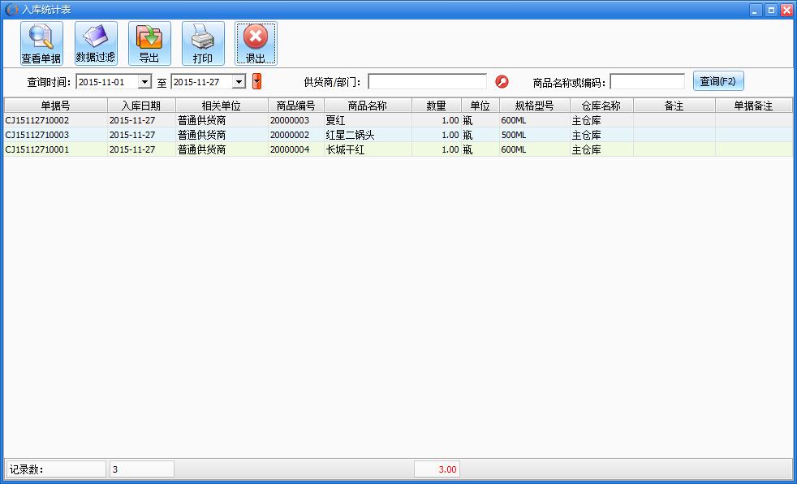Print the report with 打印
The image size is (797, 484).
pos(203,43)
